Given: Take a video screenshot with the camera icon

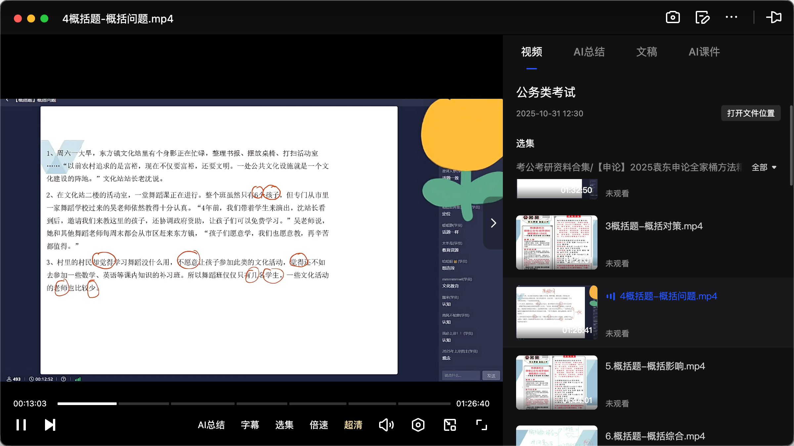Looking at the screenshot, I should [x=673, y=17].
